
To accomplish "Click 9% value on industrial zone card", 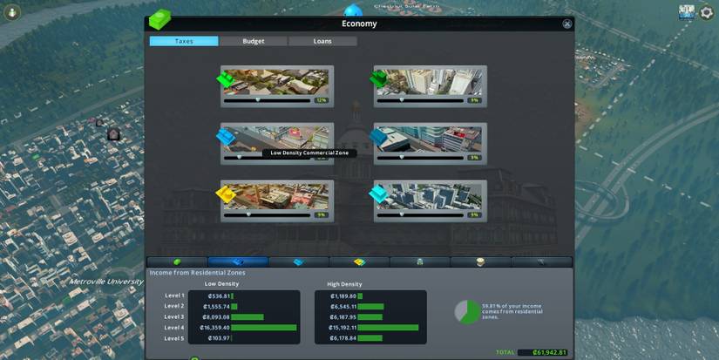I will (x=321, y=214).
